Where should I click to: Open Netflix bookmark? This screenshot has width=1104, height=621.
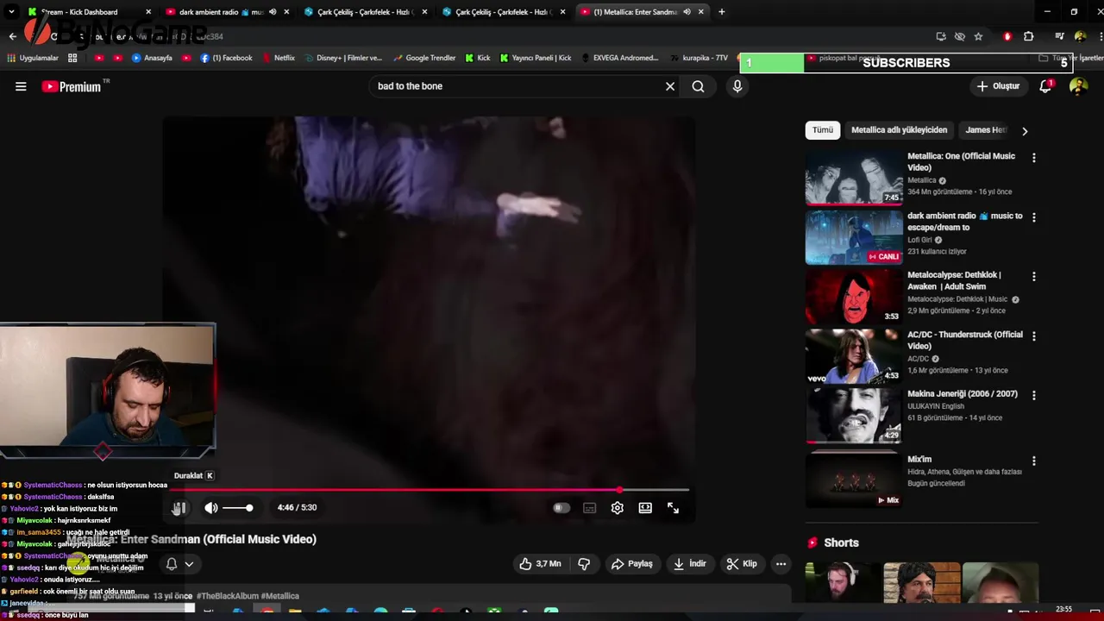point(278,58)
